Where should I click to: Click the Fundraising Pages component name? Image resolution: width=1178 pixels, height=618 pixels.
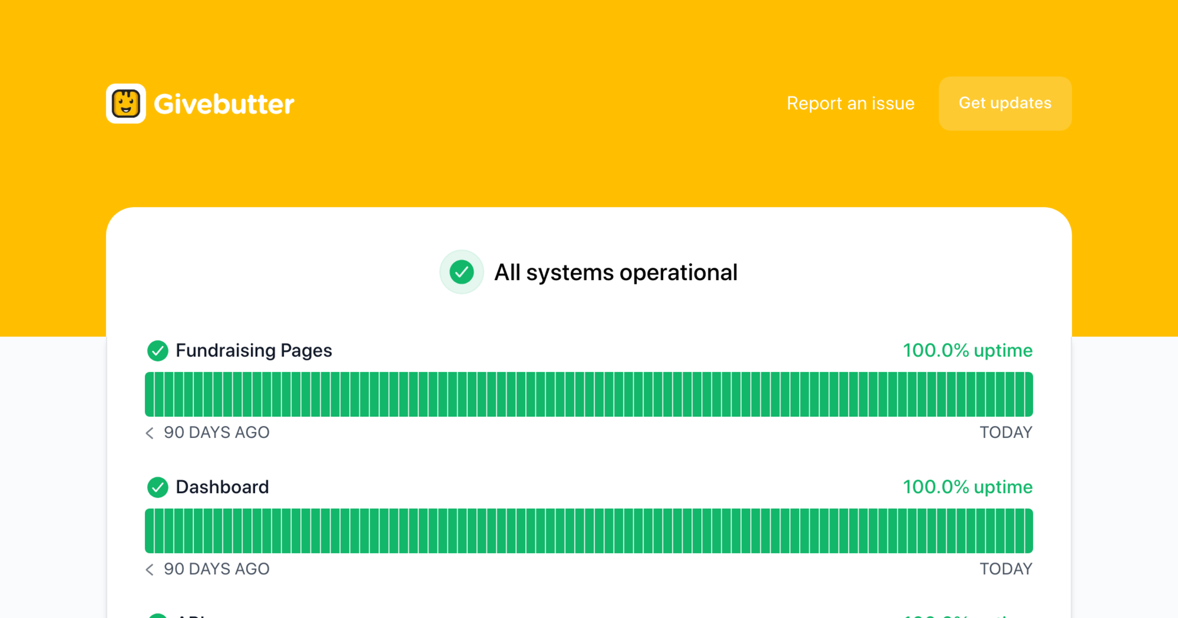[x=254, y=351]
